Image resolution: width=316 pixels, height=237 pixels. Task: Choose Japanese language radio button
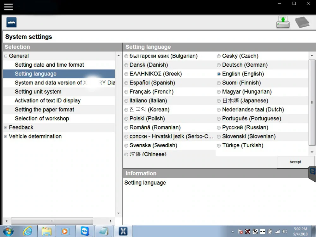(219, 101)
